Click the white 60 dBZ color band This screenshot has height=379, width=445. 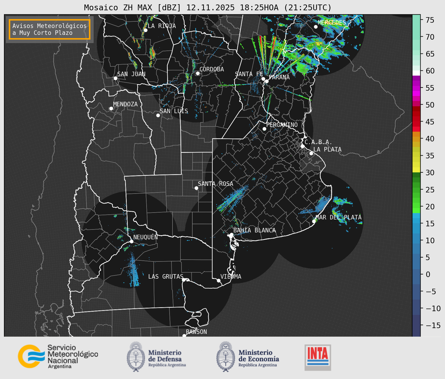(x=416, y=73)
